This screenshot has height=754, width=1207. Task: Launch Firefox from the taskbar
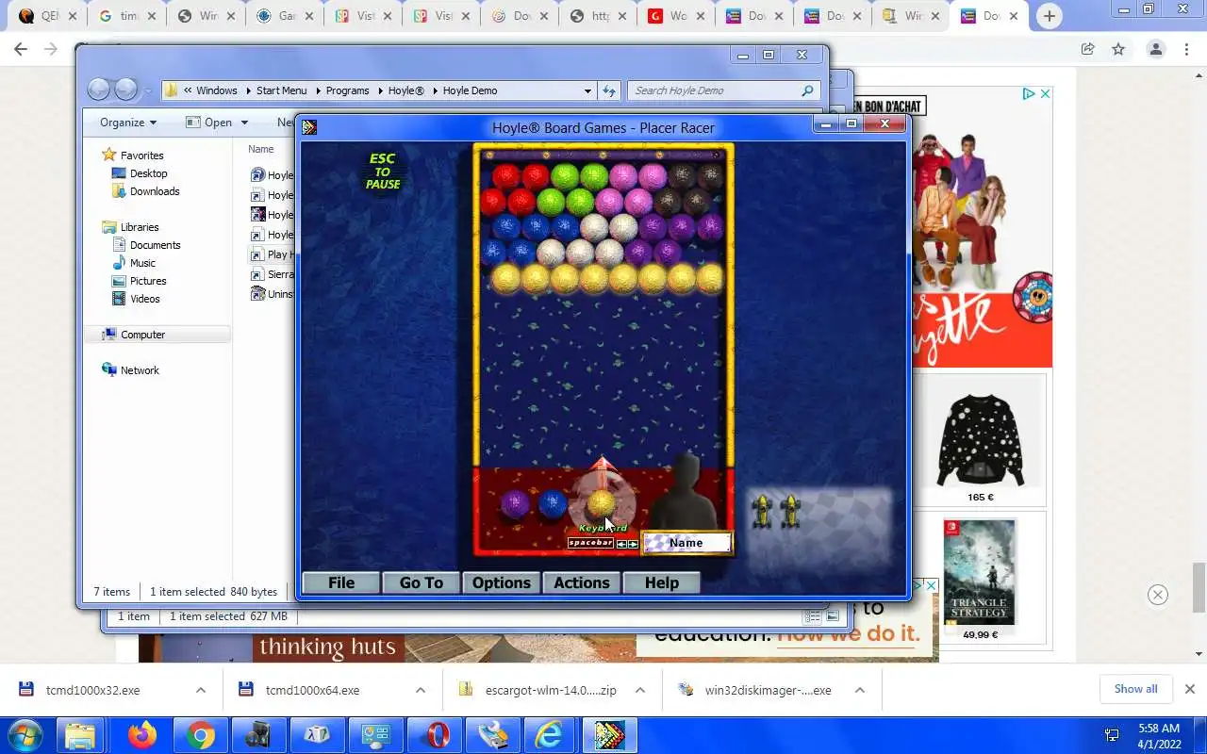click(142, 735)
